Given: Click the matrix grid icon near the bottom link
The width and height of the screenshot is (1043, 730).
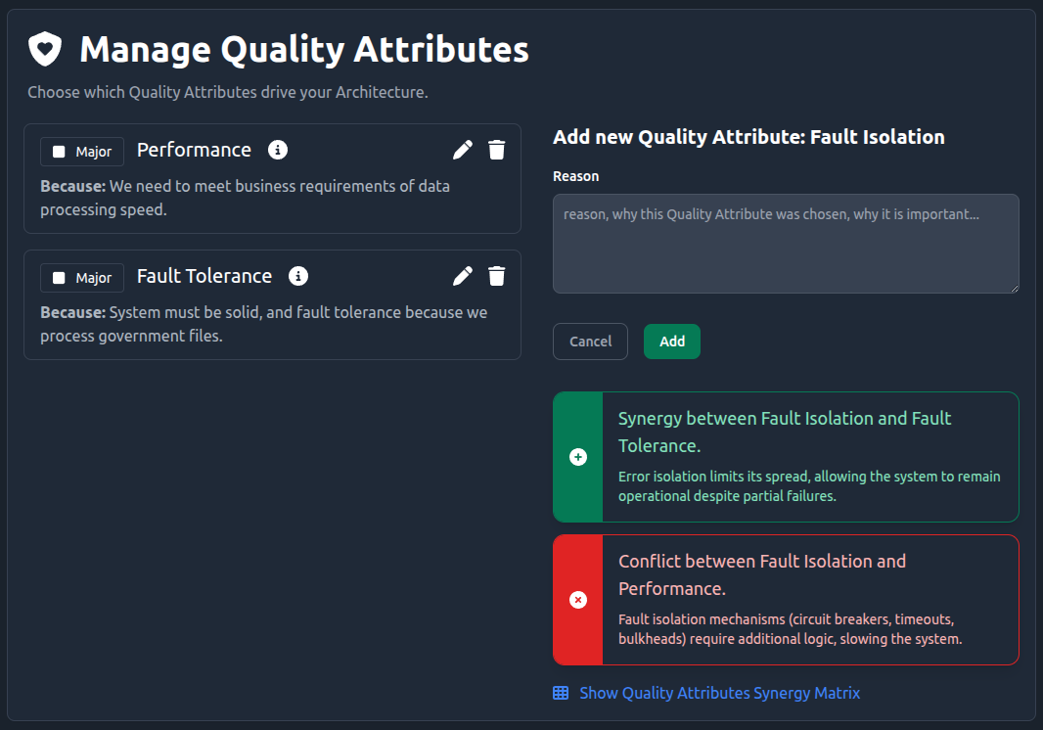Looking at the screenshot, I should pos(560,692).
